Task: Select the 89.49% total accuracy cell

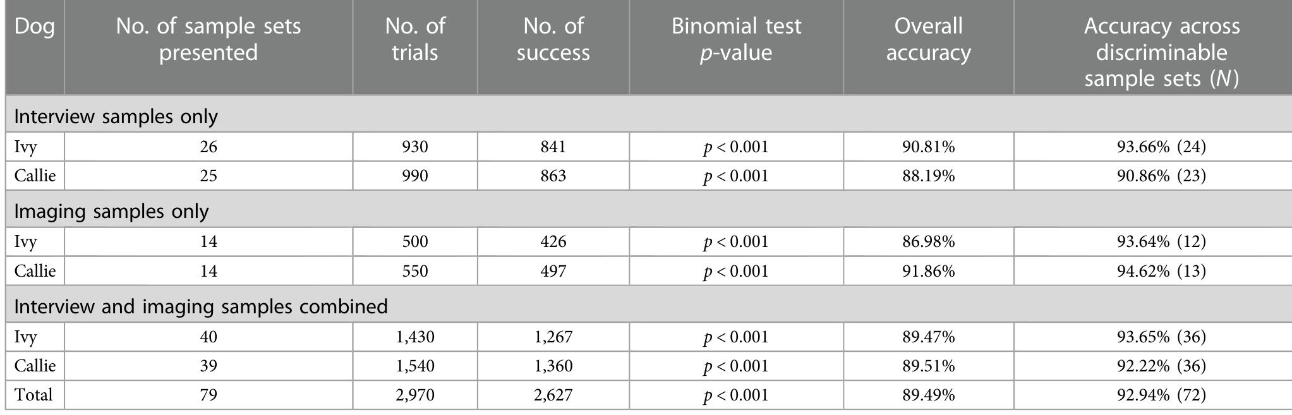Action: pyautogui.click(x=929, y=395)
